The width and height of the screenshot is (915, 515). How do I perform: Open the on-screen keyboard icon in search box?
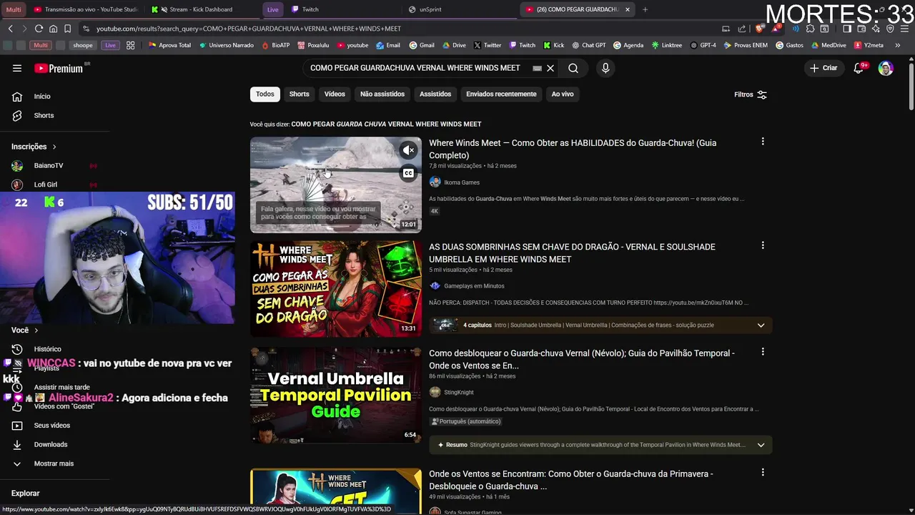[x=538, y=69]
